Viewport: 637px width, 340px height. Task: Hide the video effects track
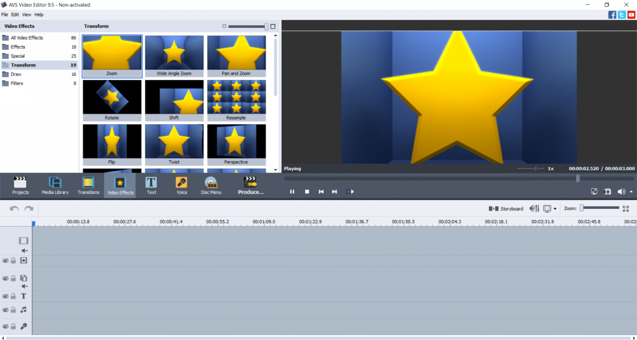tap(5, 260)
